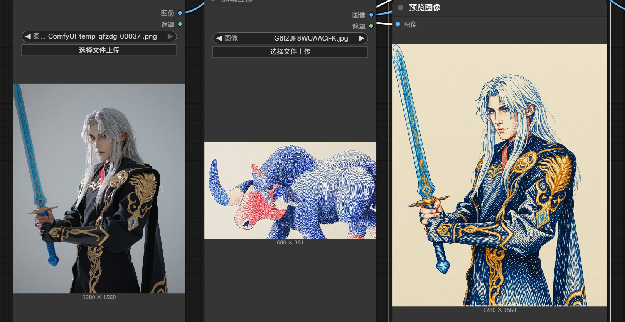Click the 图像 input port on 预览图像 node
This screenshot has width=625, height=322.
pyautogui.click(x=398, y=24)
